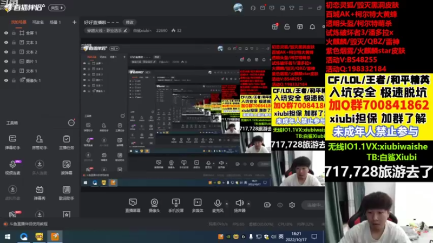The width and height of the screenshot is (433, 243).
Task: Open settings gear in bottom bar
Action: pos(292,205)
